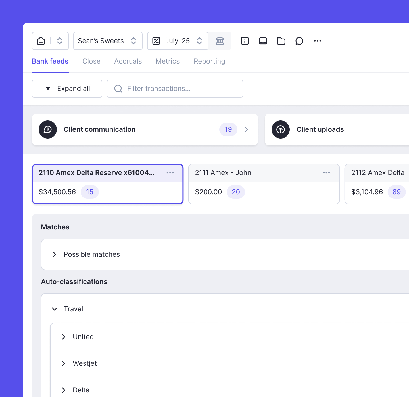This screenshot has width=409, height=397.
Task: Switch to the Reporting tab
Action: 209,61
